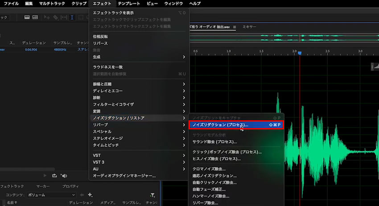379x206 pixels.
Task: Toggle loop playback in Files panel
Action: coord(54,176)
